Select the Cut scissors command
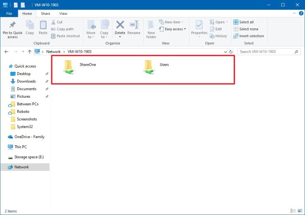305x215 pixels. (x=56, y=22)
